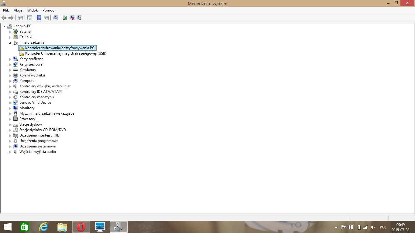The image size is (415, 233).
Task: Select the Inne urządzenia label
Action: point(32,42)
